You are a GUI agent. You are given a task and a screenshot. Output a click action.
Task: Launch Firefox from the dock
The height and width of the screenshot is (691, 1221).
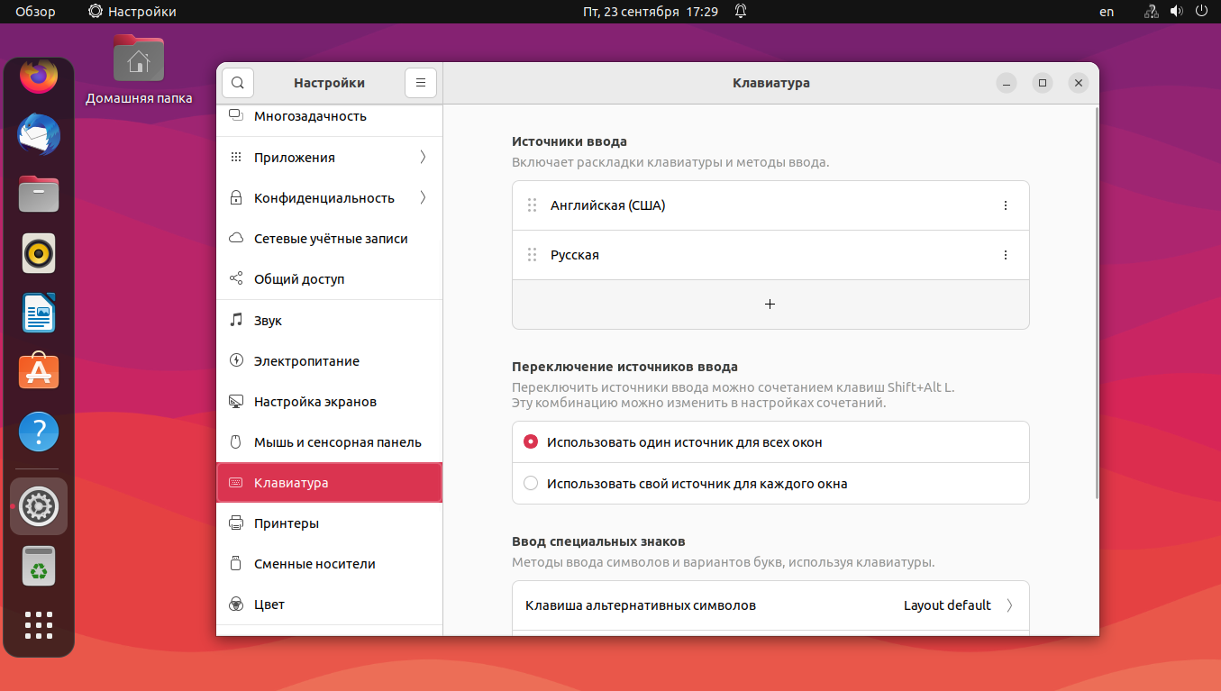click(x=39, y=77)
